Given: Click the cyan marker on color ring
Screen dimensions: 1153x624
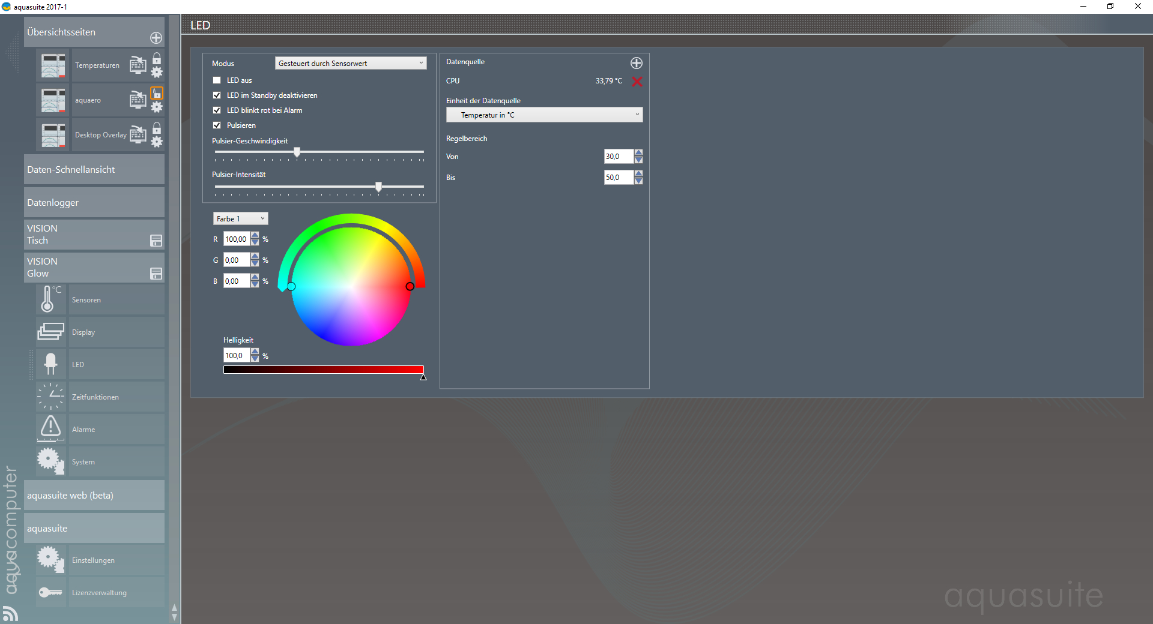Looking at the screenshot, I should point(291,286).
